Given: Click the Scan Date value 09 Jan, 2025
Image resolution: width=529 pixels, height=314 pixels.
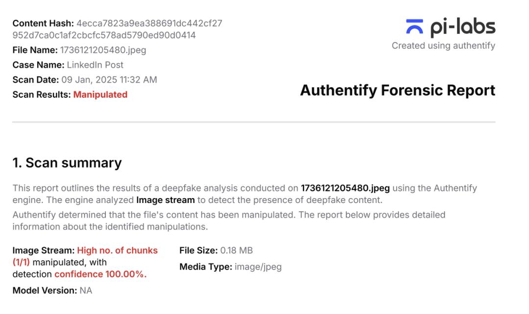Looking at the screenshot, I should (x=109, y=80).
